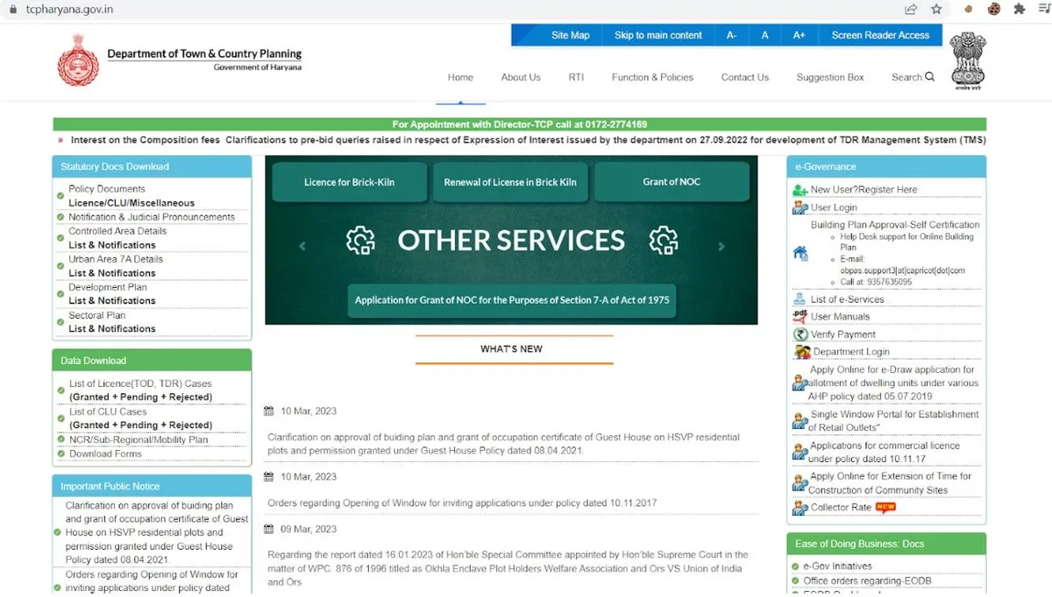The image size is (1052, 597).
Task: Click the New User register icon
Action: (x=800, y=190)
